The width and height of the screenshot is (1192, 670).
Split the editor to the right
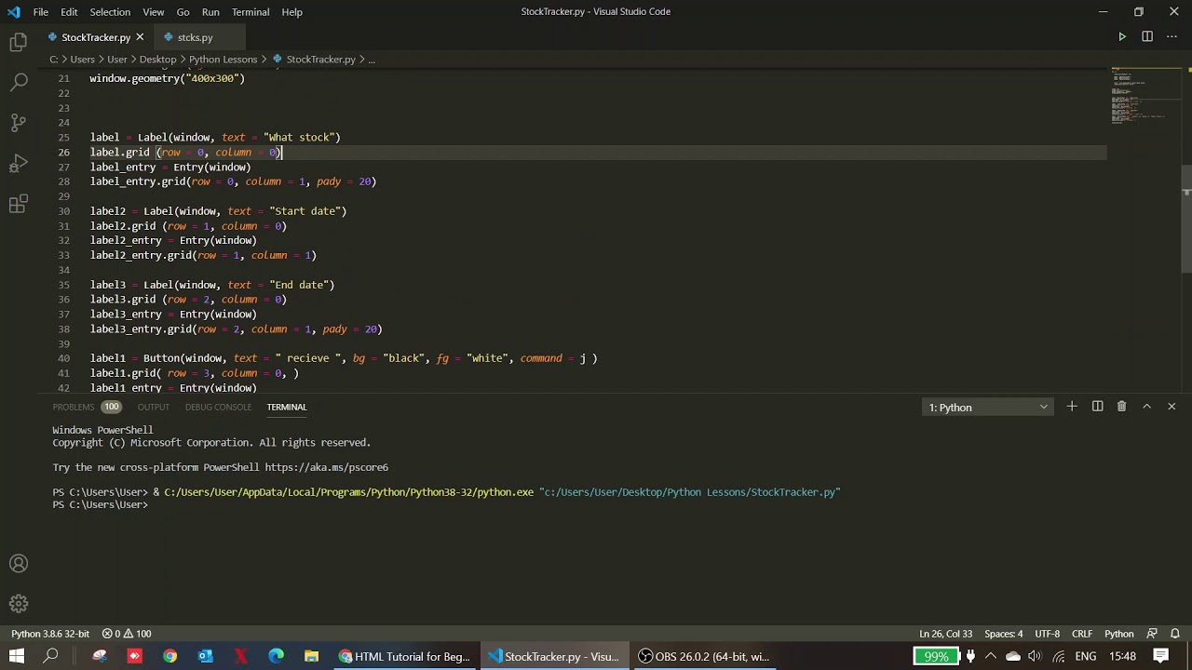coord(1147,37)
